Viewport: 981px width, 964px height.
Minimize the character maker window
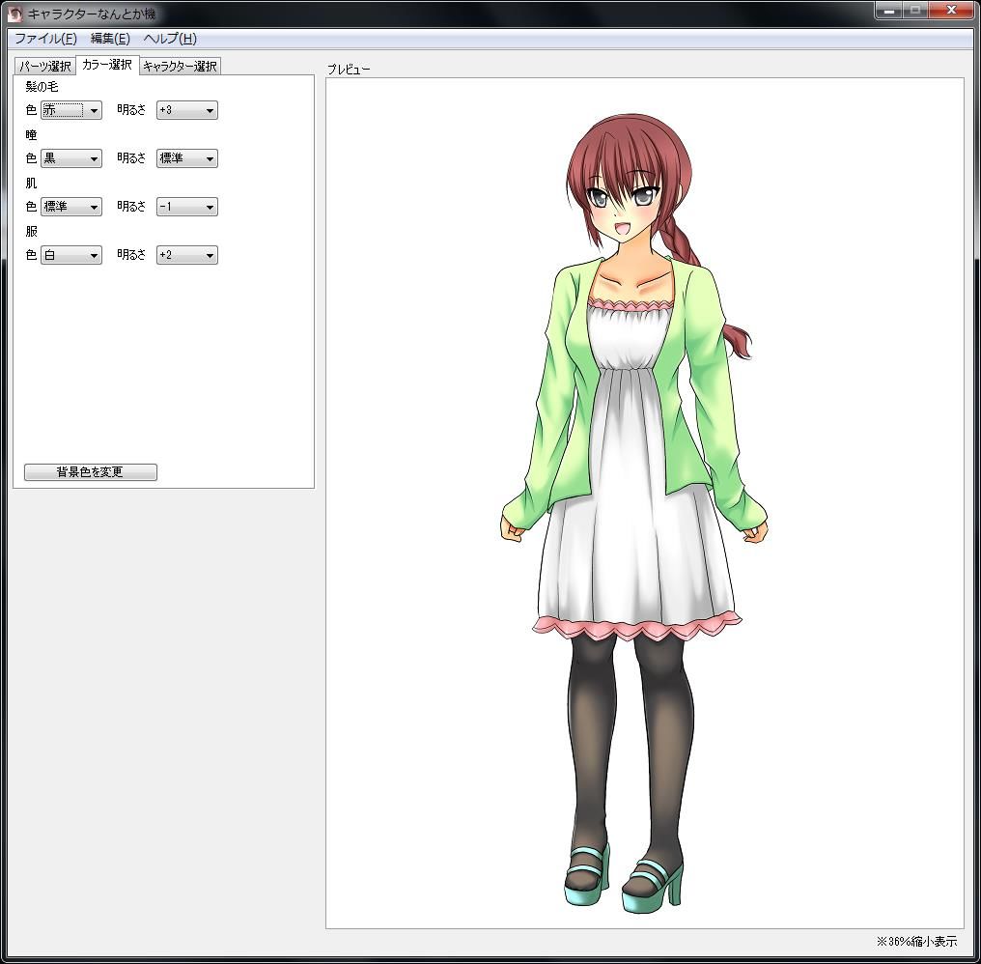pyautogui.click(x=889, y=10)
